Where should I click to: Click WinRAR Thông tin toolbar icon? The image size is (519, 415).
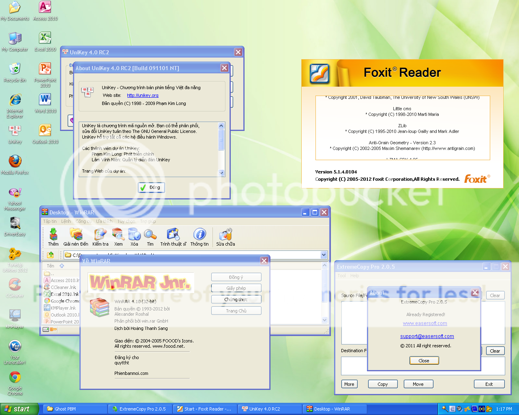click(199, 237)
